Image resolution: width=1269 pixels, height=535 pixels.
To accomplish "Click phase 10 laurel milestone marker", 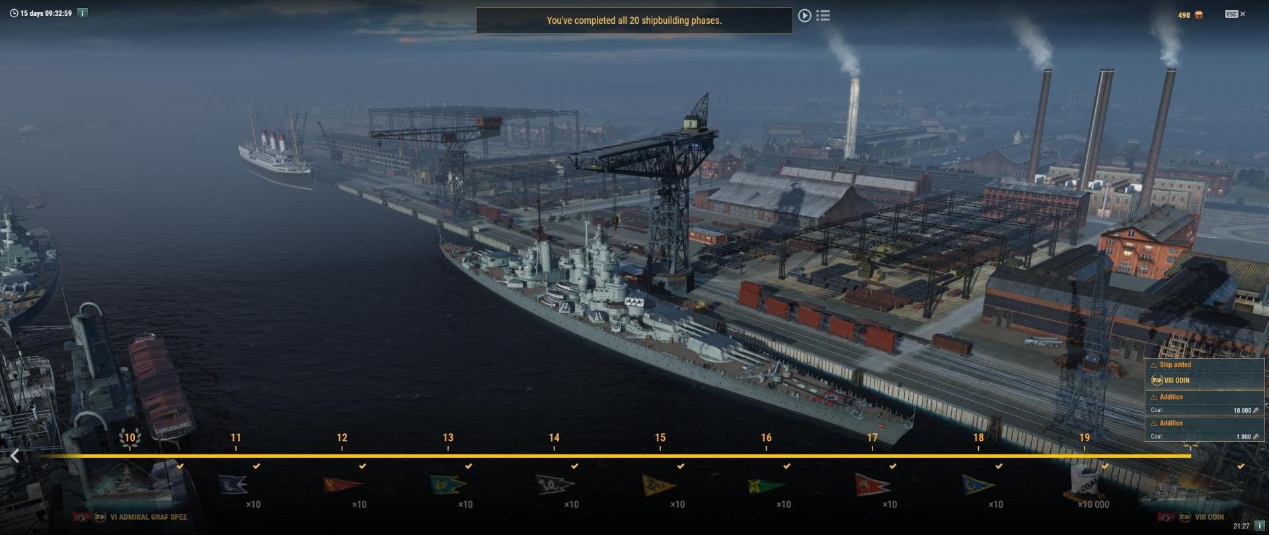I will point(130,438).
